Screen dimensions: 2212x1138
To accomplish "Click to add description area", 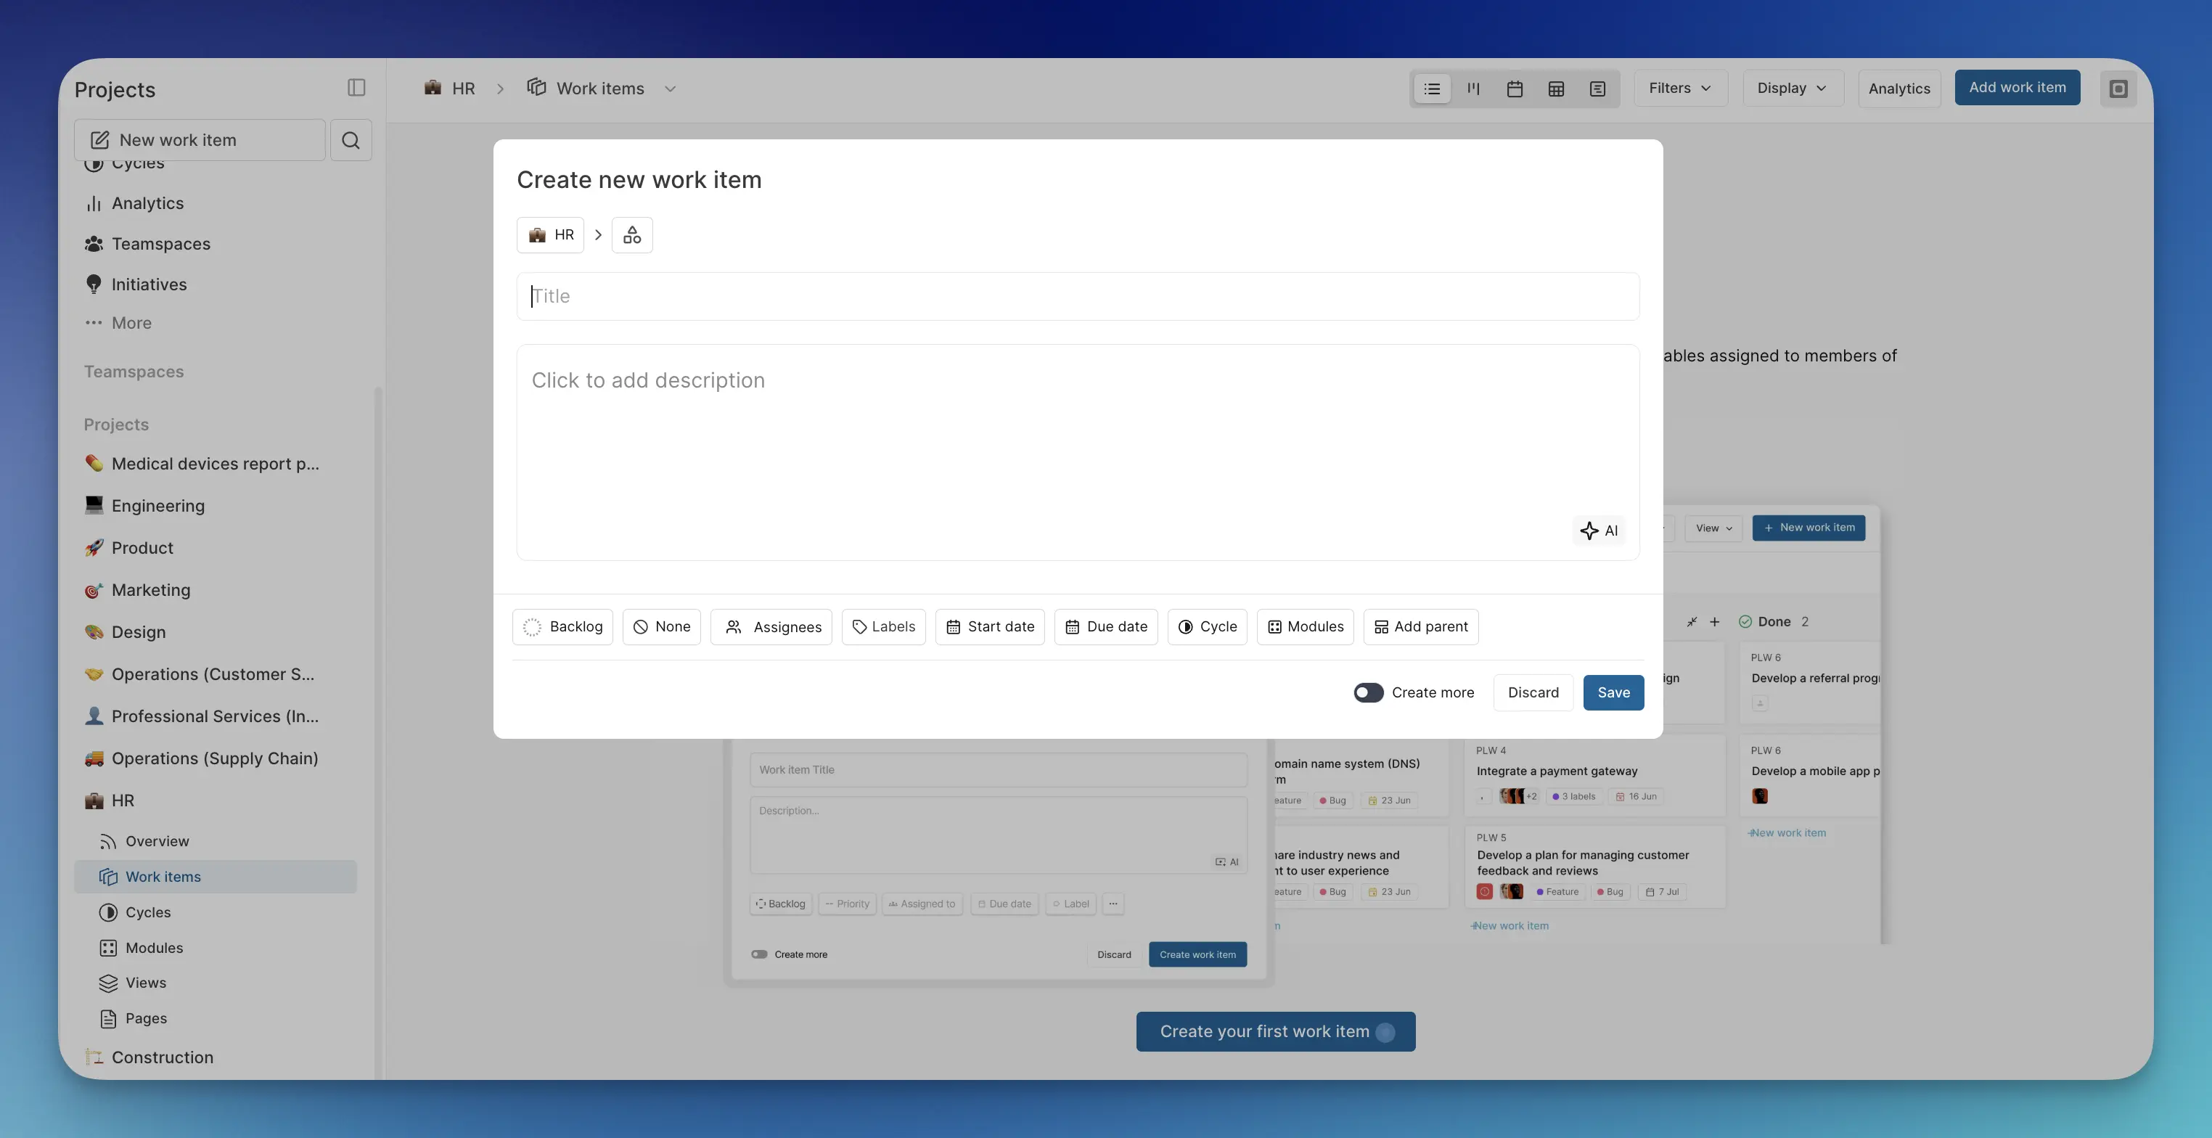I will (1078, 453).
